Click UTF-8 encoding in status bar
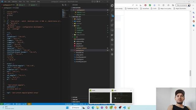196x110 pixels. click(81, 104)
